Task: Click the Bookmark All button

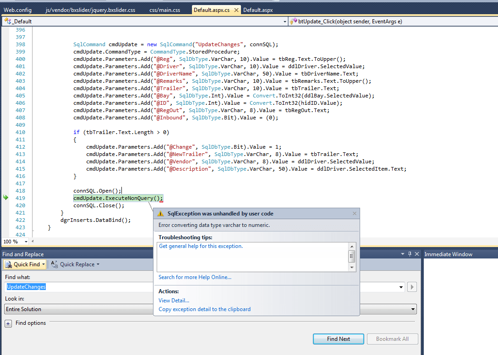Action: tap(392, 339)
